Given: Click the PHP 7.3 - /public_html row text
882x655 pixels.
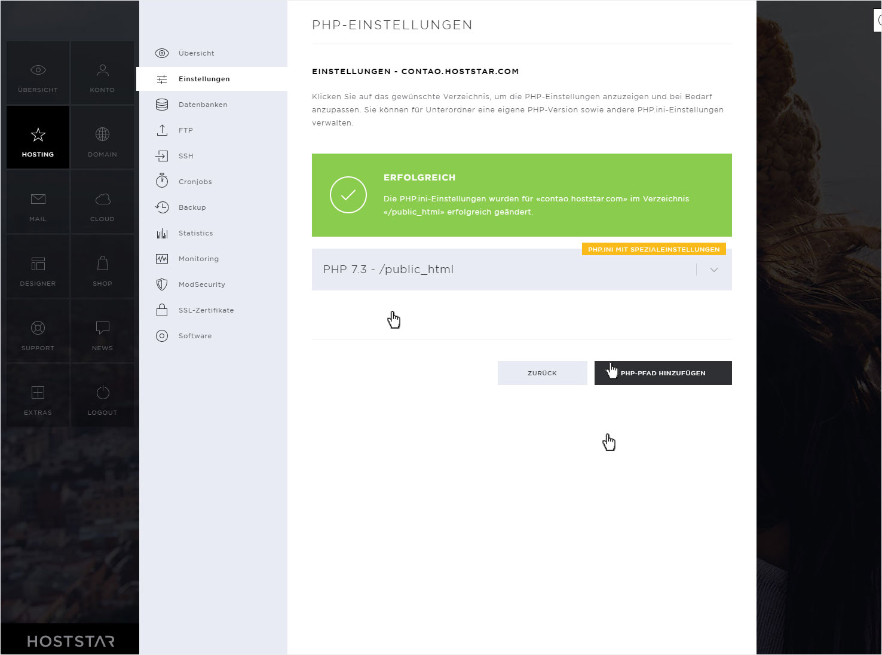Looking at the screenshot, I should (388, 270).
